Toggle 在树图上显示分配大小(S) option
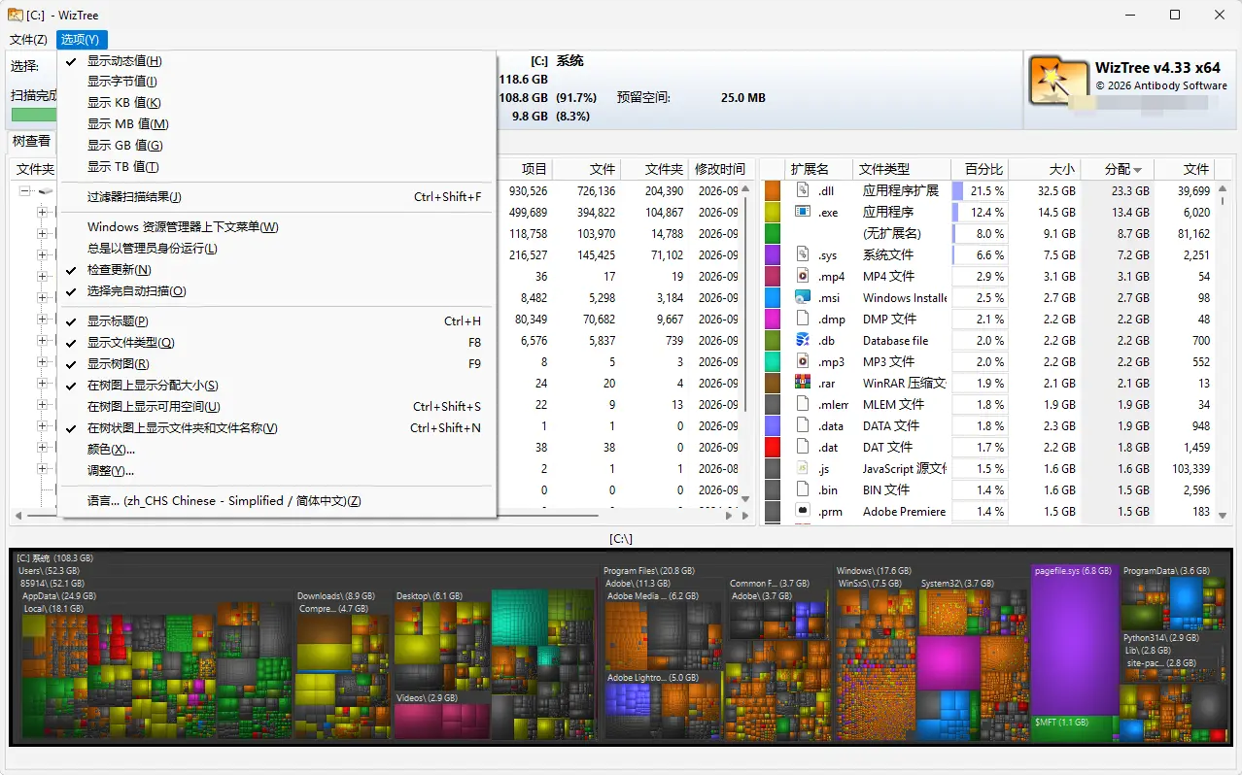Viewport: 1242px width, 775px height. (277, 386)
